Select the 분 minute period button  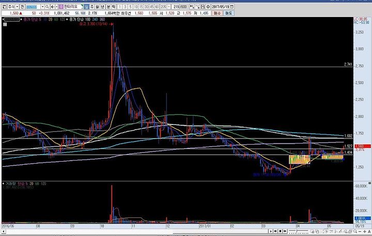point(109,7)
